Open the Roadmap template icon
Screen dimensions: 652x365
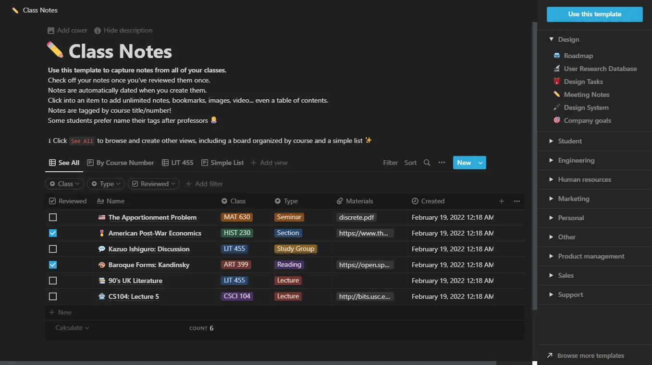(557, 56)
